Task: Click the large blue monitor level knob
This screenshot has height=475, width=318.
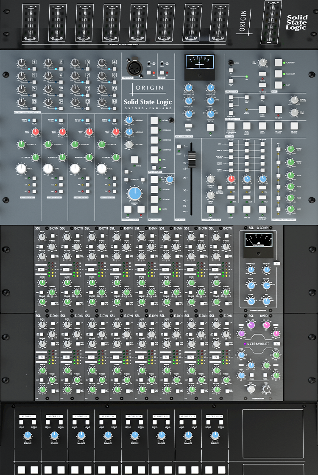Action: (x=135, y=194)
